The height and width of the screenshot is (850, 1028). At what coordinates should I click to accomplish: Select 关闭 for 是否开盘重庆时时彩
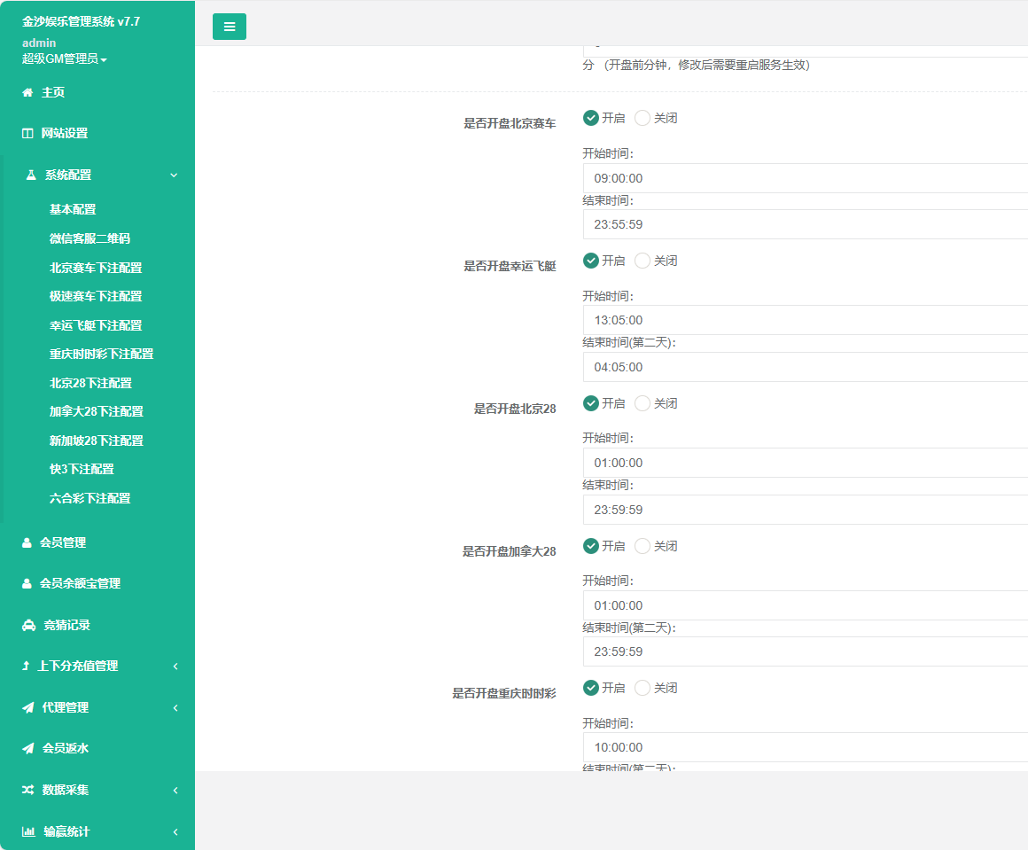pos(642,688)
